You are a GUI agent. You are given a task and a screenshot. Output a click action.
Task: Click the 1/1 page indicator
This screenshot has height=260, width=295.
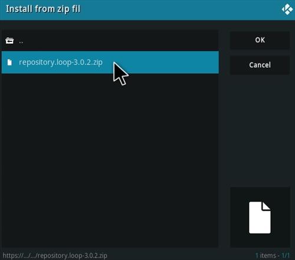point(286,255)
